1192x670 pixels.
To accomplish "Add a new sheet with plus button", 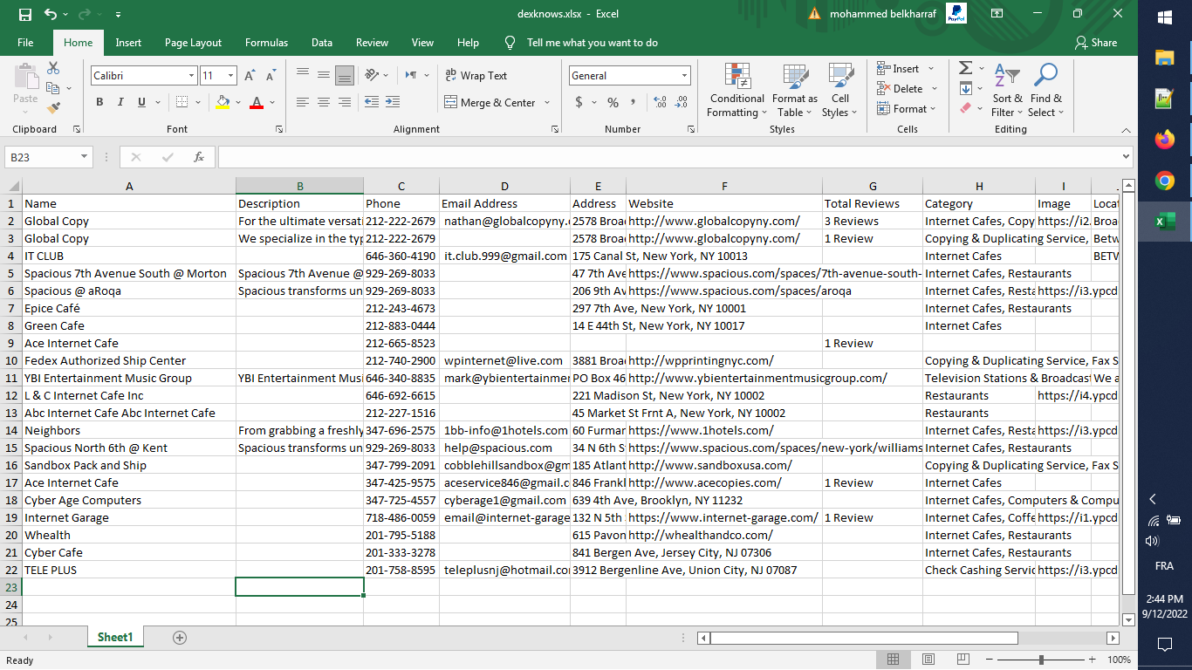I will click(180, 638).
